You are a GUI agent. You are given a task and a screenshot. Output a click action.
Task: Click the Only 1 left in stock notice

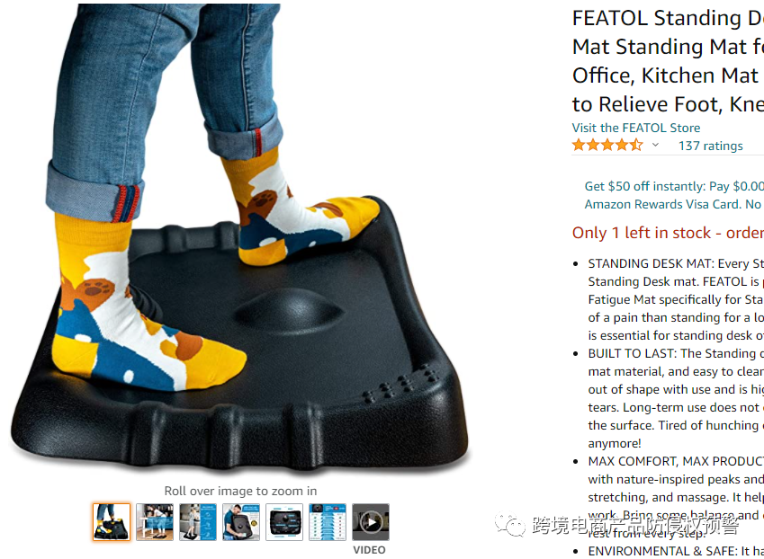pos(668,233)
